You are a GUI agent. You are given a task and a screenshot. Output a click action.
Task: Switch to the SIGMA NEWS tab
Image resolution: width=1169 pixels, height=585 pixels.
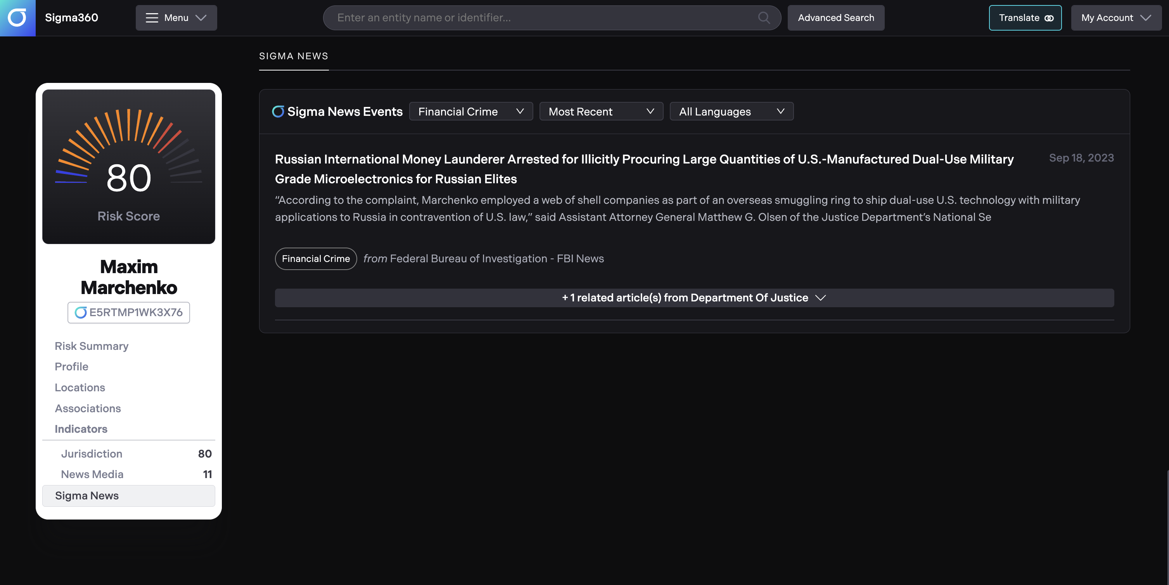(x=294, y=56)
